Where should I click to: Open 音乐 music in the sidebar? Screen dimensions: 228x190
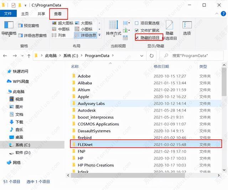[x=16, y=130]
